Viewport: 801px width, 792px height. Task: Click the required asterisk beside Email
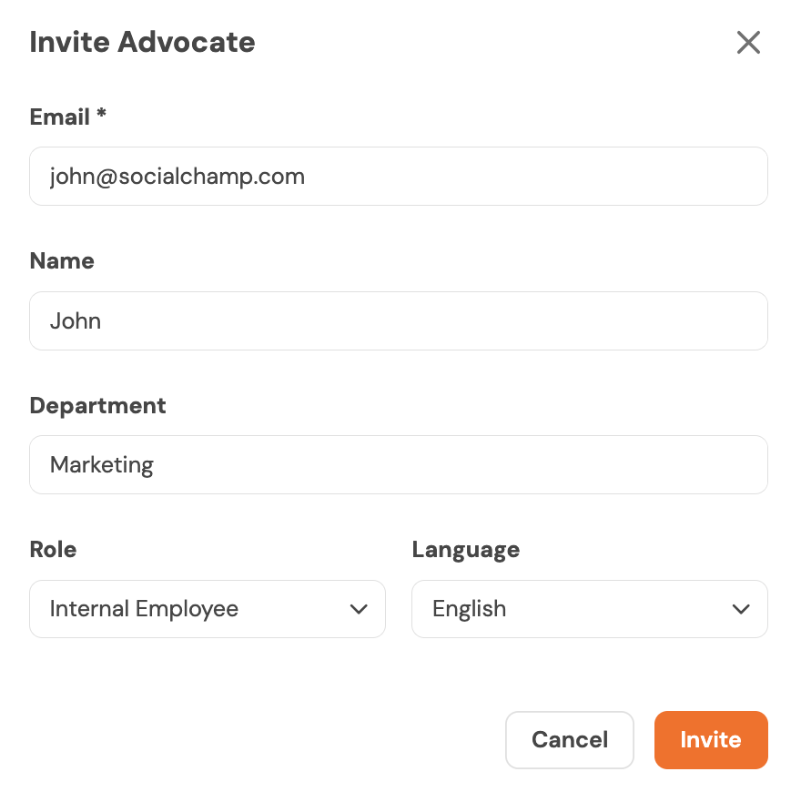(x=102, y=116)
